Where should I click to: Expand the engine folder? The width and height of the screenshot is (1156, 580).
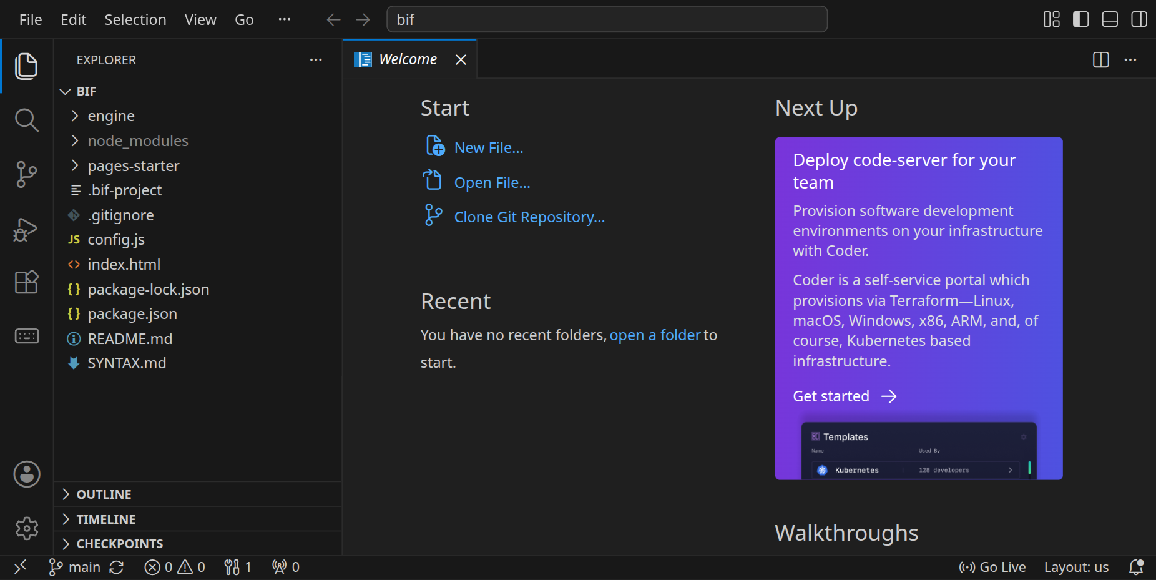[x=75, y=116]
